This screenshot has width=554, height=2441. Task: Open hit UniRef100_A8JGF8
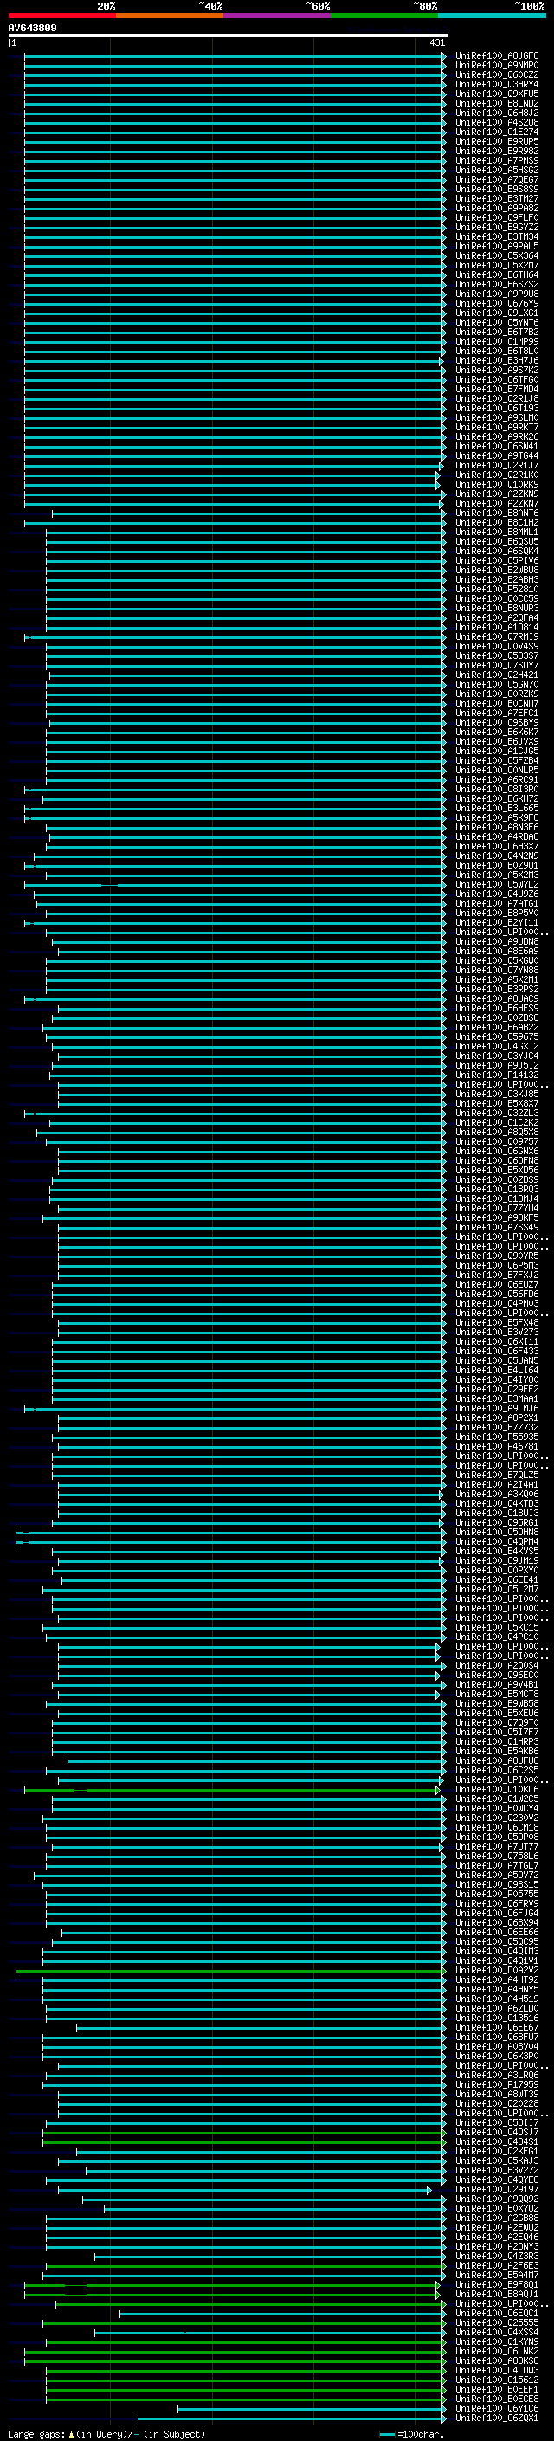pyautogui.click(x=497, y=56)
